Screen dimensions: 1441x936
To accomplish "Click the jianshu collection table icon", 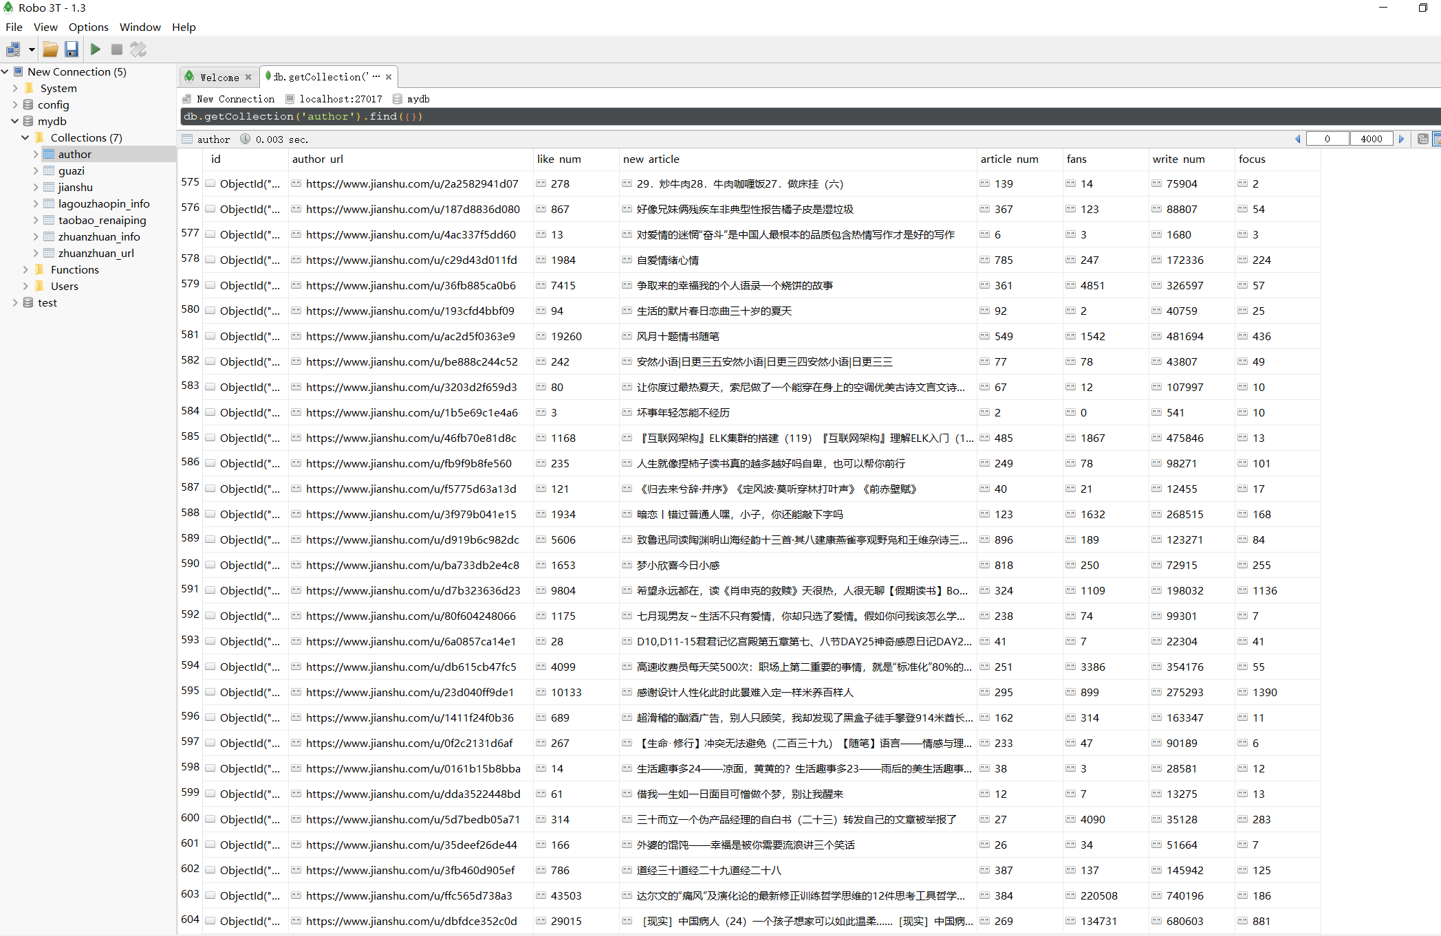I will (49, 187).
